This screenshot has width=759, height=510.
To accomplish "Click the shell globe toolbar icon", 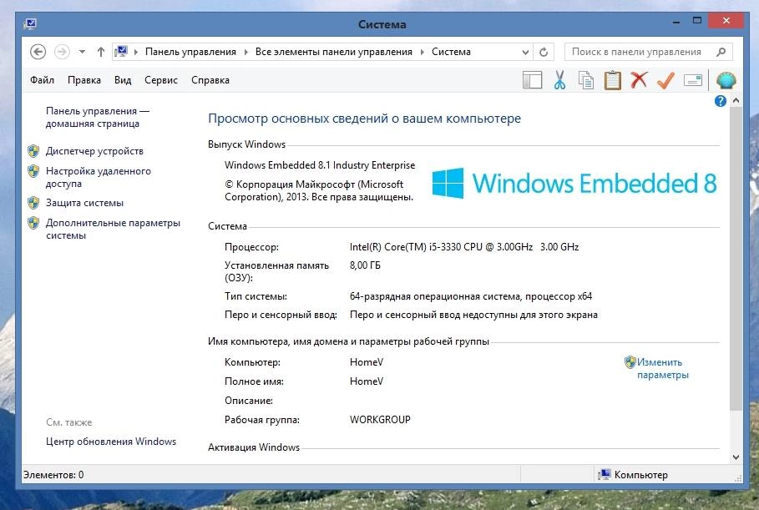I will (726, 80).
